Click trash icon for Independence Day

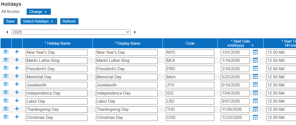6,92
